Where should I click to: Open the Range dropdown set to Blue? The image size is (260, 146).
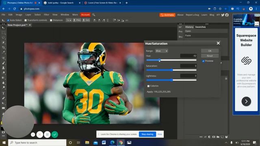pos(162,51)
